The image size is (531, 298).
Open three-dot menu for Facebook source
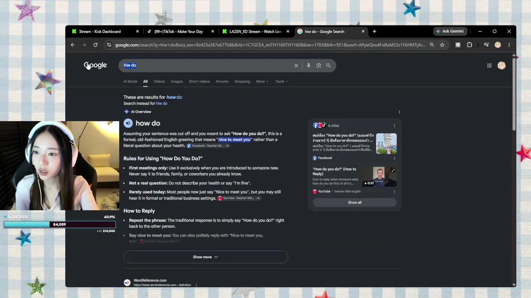click(394, 158)
